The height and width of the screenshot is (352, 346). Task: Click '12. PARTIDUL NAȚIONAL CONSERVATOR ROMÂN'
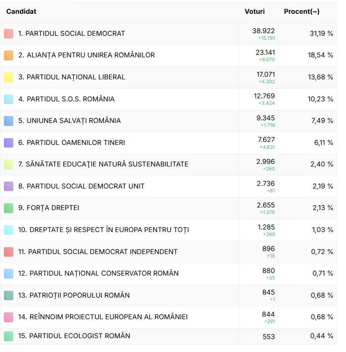tap(98, 273)
